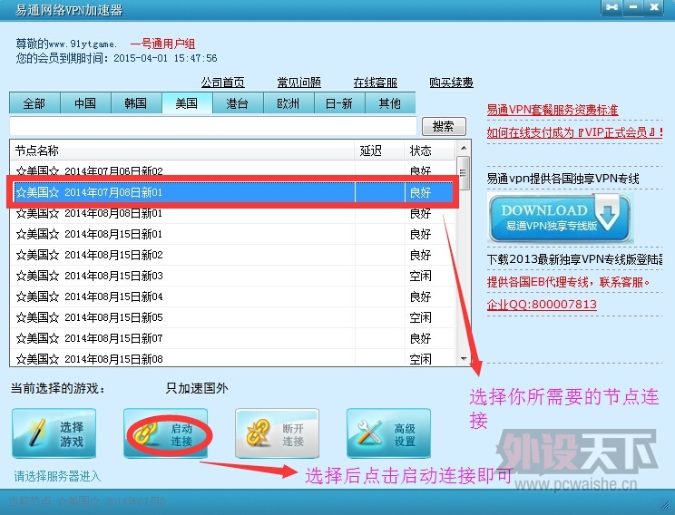Image resolution: width=675 pixels, height=515 pixels.
Task: Switch to the 其他 tab
Action: pyautogui.click(x=390, y=103)
